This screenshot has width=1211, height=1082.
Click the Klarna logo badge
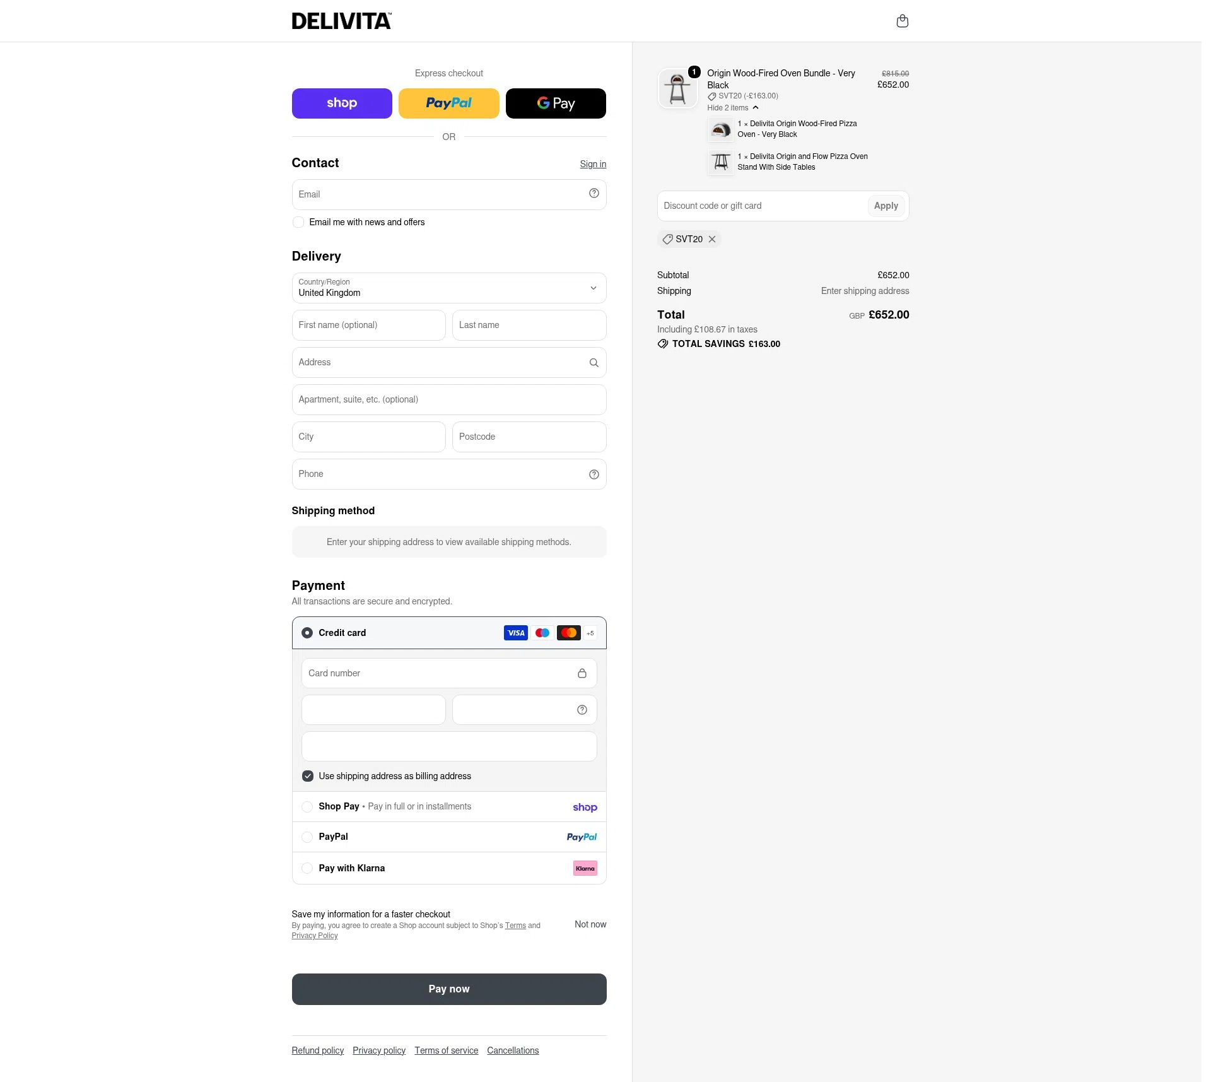point(585,868)
